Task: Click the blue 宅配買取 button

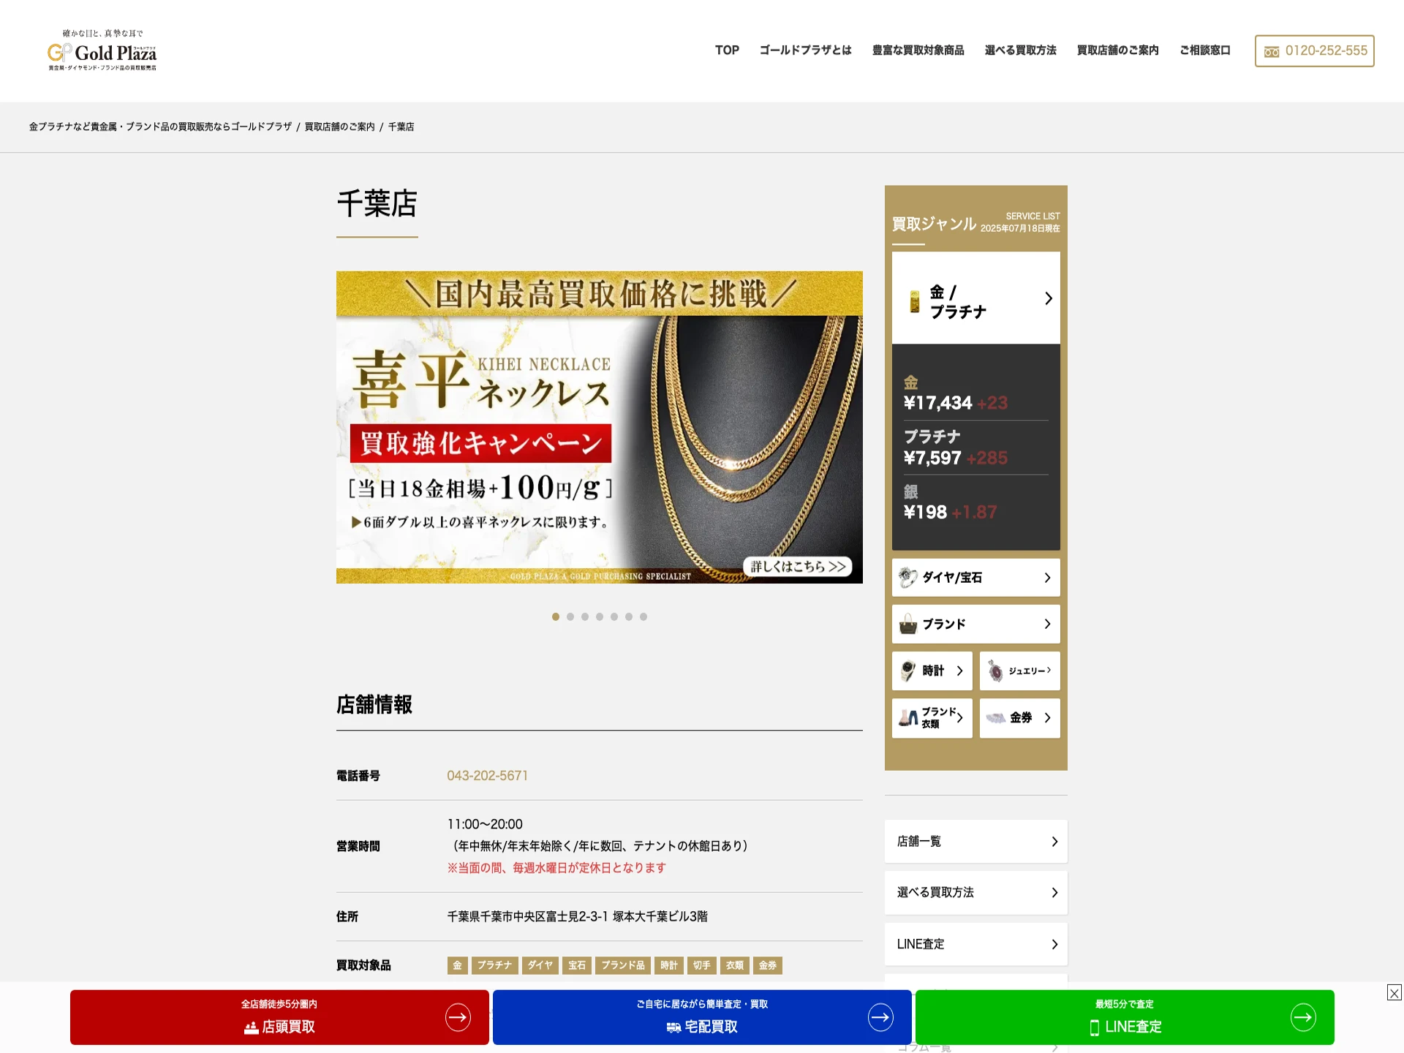Action: coord(702,1017)
